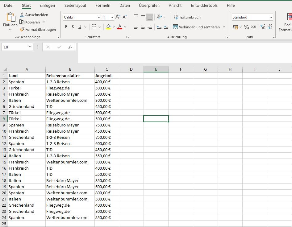Open Schriftart dialog launcher
Image resolution: width=292 pixels, height=227 pixels.
click(128, 37)
